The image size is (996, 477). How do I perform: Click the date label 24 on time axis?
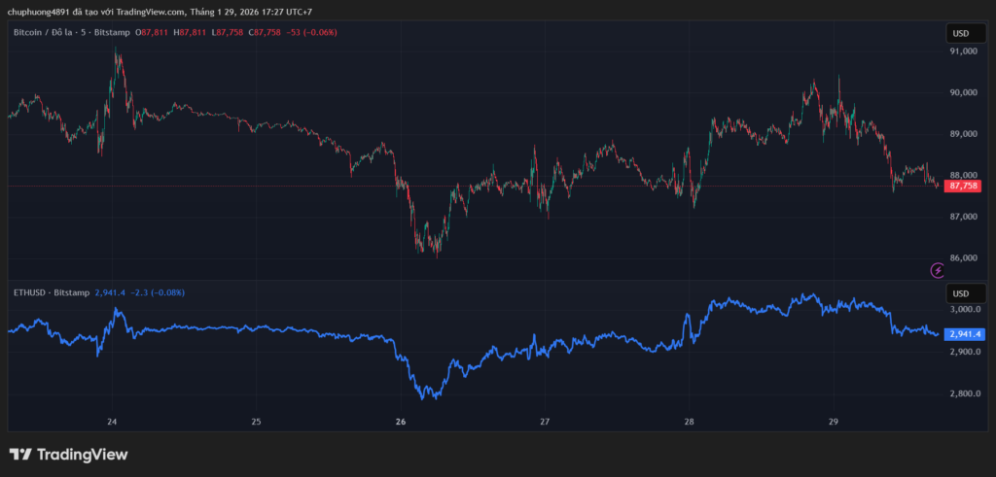coord(112,422)
